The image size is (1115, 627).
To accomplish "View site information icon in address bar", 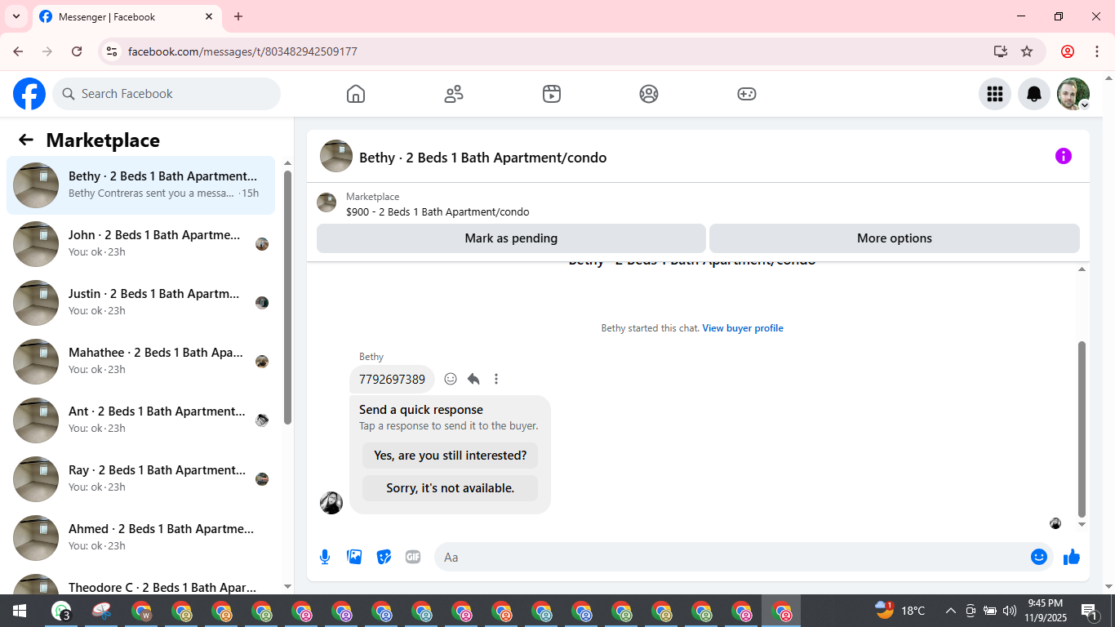I will pyautogui.click(x=113, y=51).
